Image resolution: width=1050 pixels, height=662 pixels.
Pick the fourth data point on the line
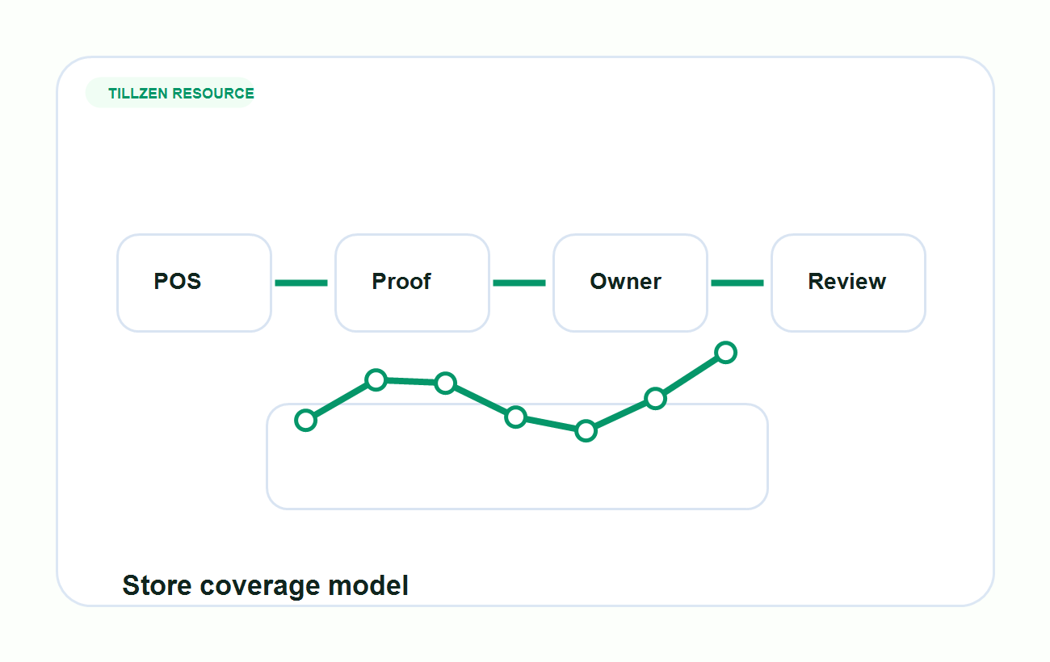[x=515, y=417]
